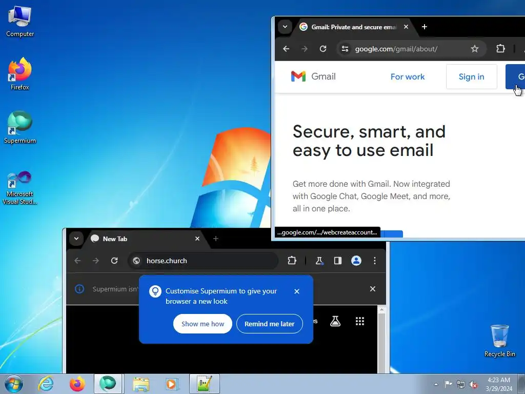This screenshot has width=525, height=394.
Task: Open new tab with plus in Gmail window
Action: click(424, 27)
